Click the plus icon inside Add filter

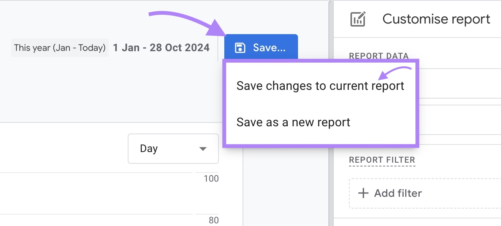pyautogui.click(x=363, y=193)
